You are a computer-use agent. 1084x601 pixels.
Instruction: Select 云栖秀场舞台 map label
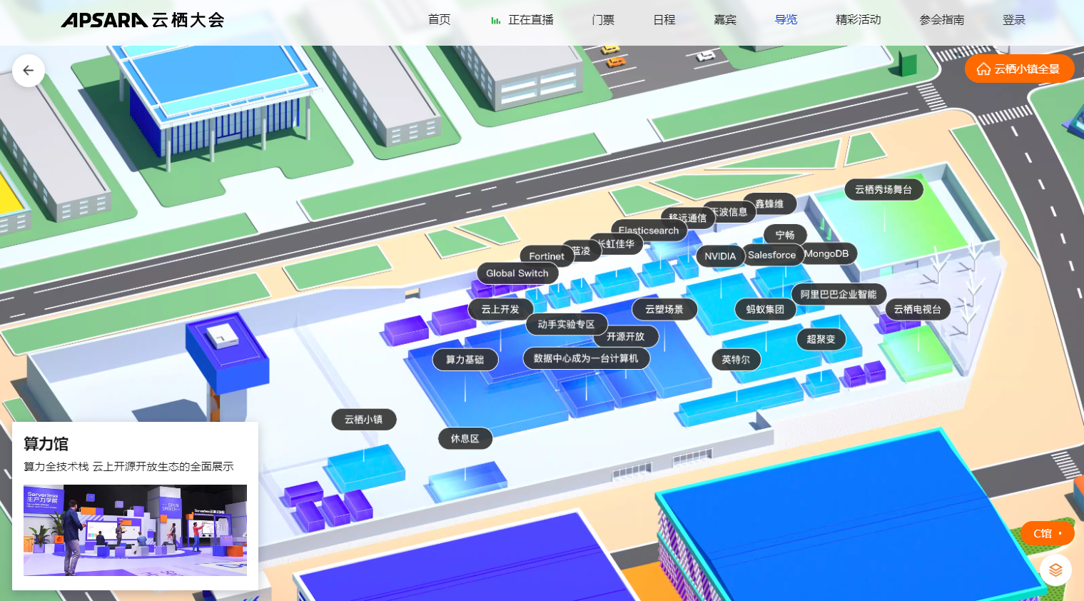point(883,190)
